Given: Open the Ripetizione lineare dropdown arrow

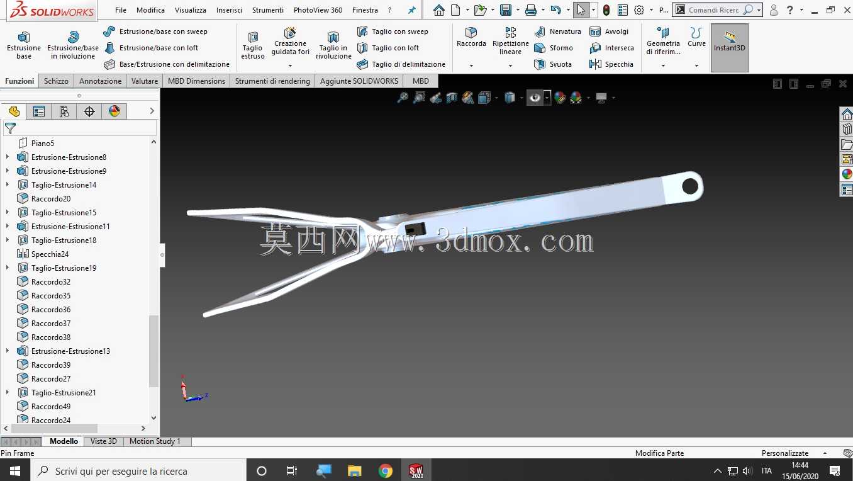Looking at the screenshot, I should click(510, 65).
